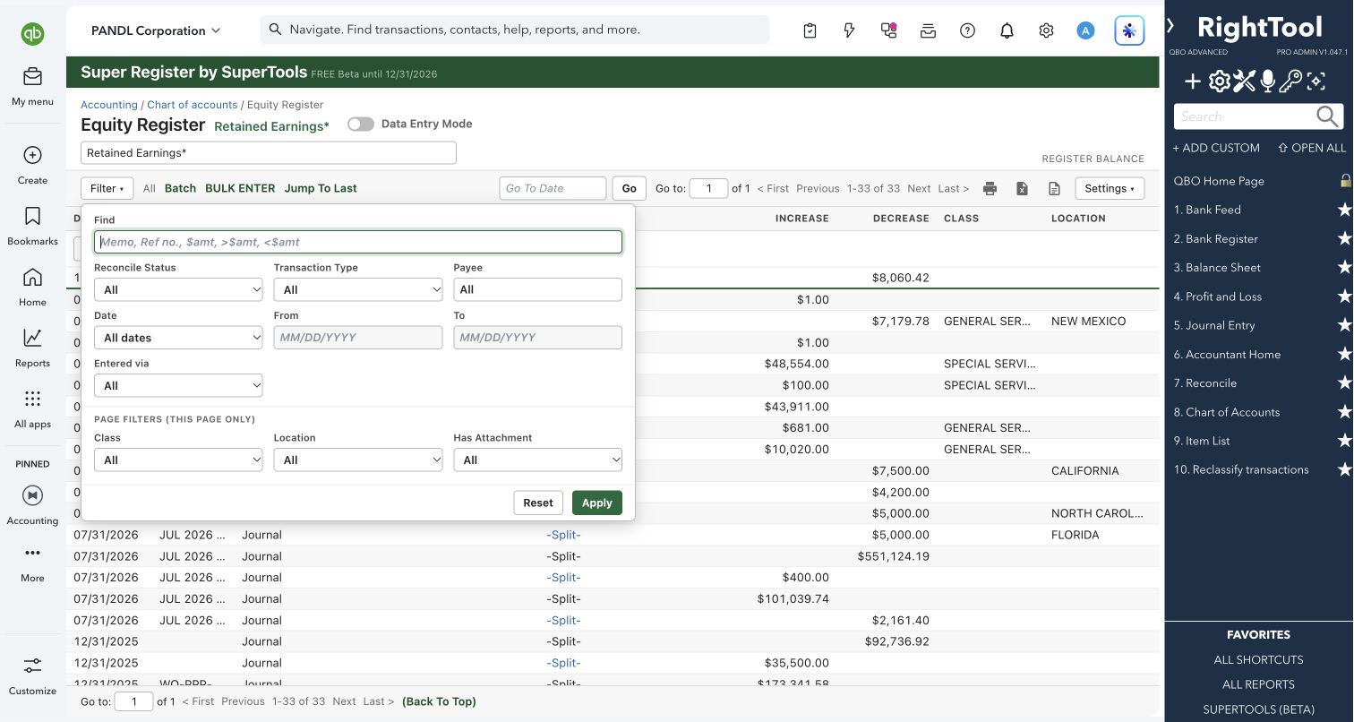Screen dimensions: 1354x722
Task: Open the Reconcile Status dropdown
Action: (178, 289)
